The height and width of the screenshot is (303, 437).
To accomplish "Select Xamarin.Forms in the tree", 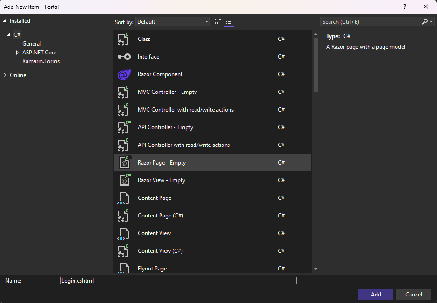I will tap(41, 61).
